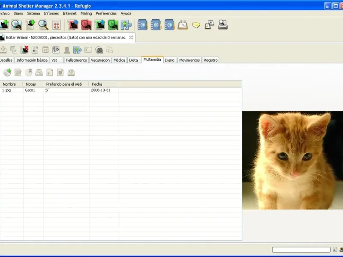Click the status bar text field
This screenshot has height=257, width=343.
pyautogui.click(x=301, y=250)
